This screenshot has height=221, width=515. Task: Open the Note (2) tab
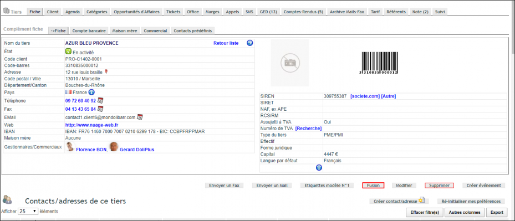pos(420,12)
